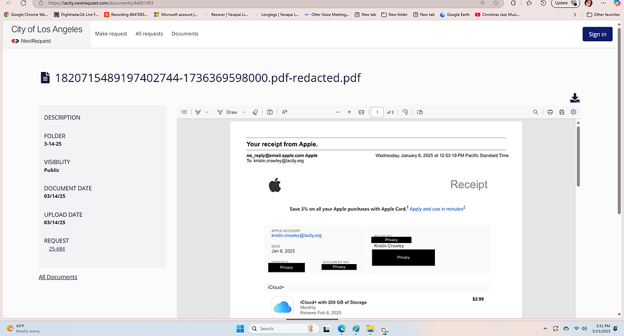Open browser Settings and more menu
The height and width of the screenshot is (336, 624).
(604, 3)
